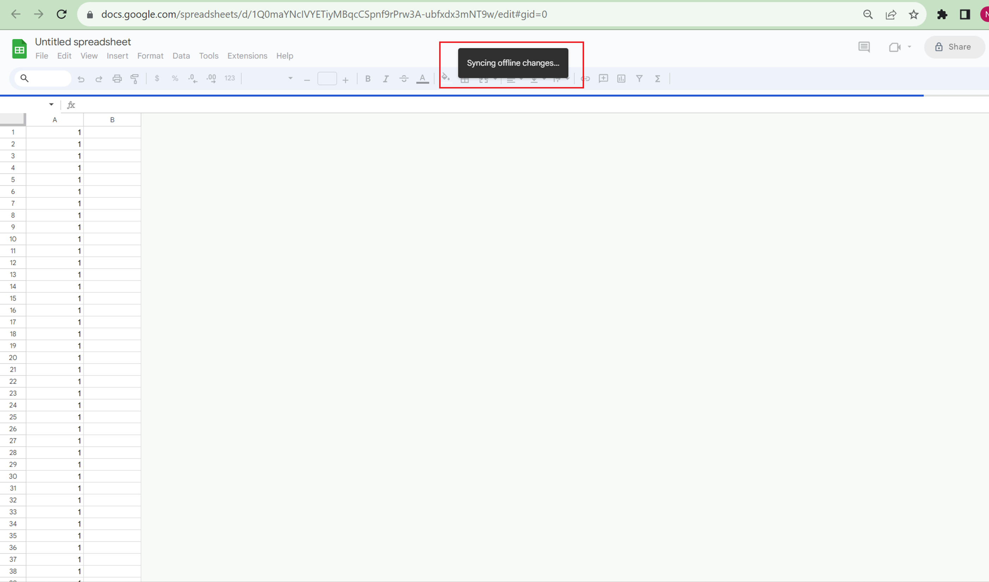Redo the last undone action
989x582 pixels.
[99, 79]
